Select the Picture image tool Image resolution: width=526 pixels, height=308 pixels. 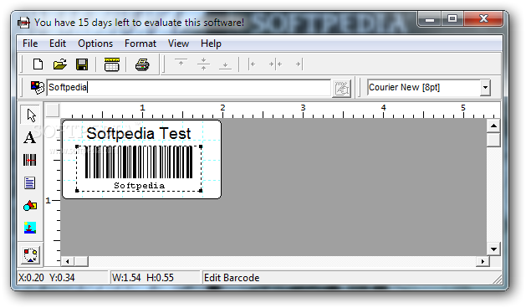click(x=30, y=228)
